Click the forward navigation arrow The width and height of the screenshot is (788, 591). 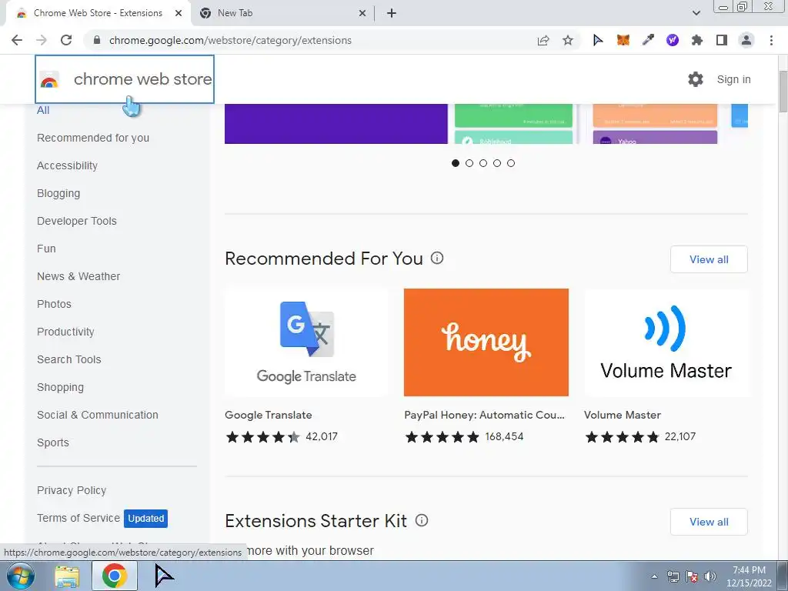[x=42, y=40]
